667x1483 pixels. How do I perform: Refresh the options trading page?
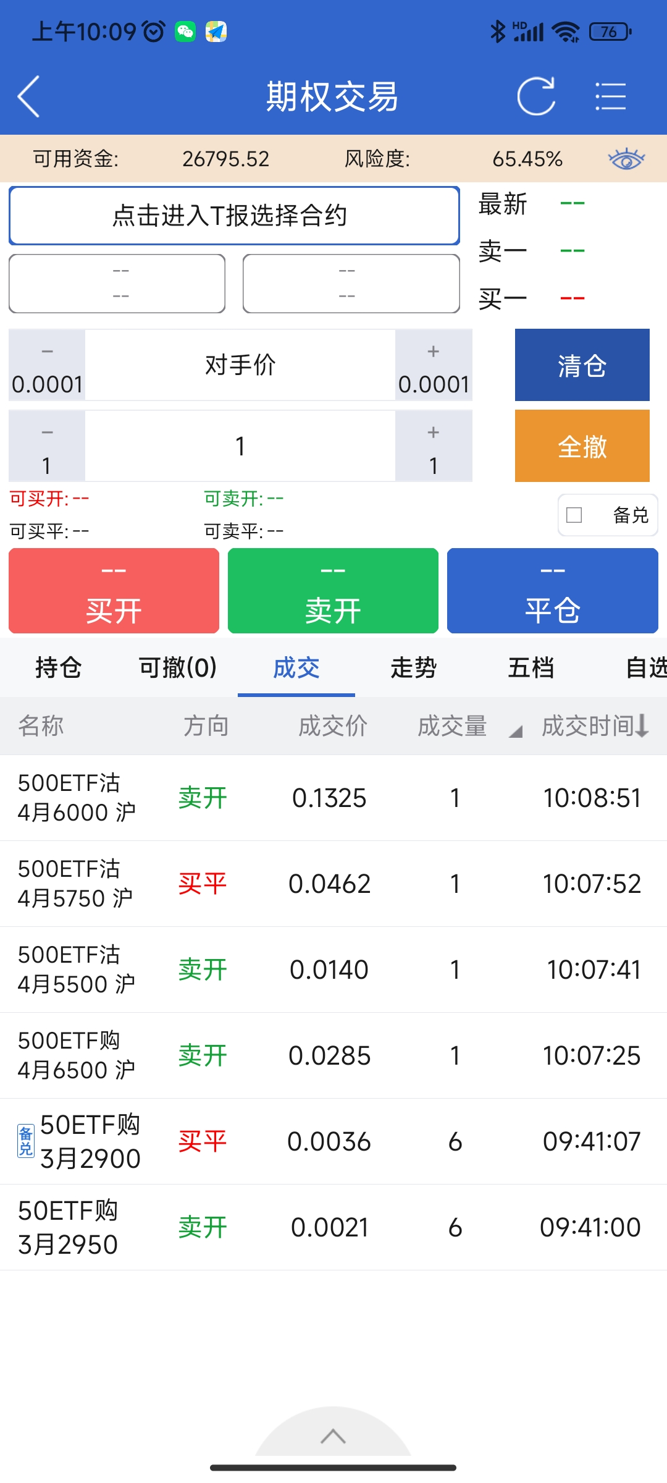coord(535,96)
